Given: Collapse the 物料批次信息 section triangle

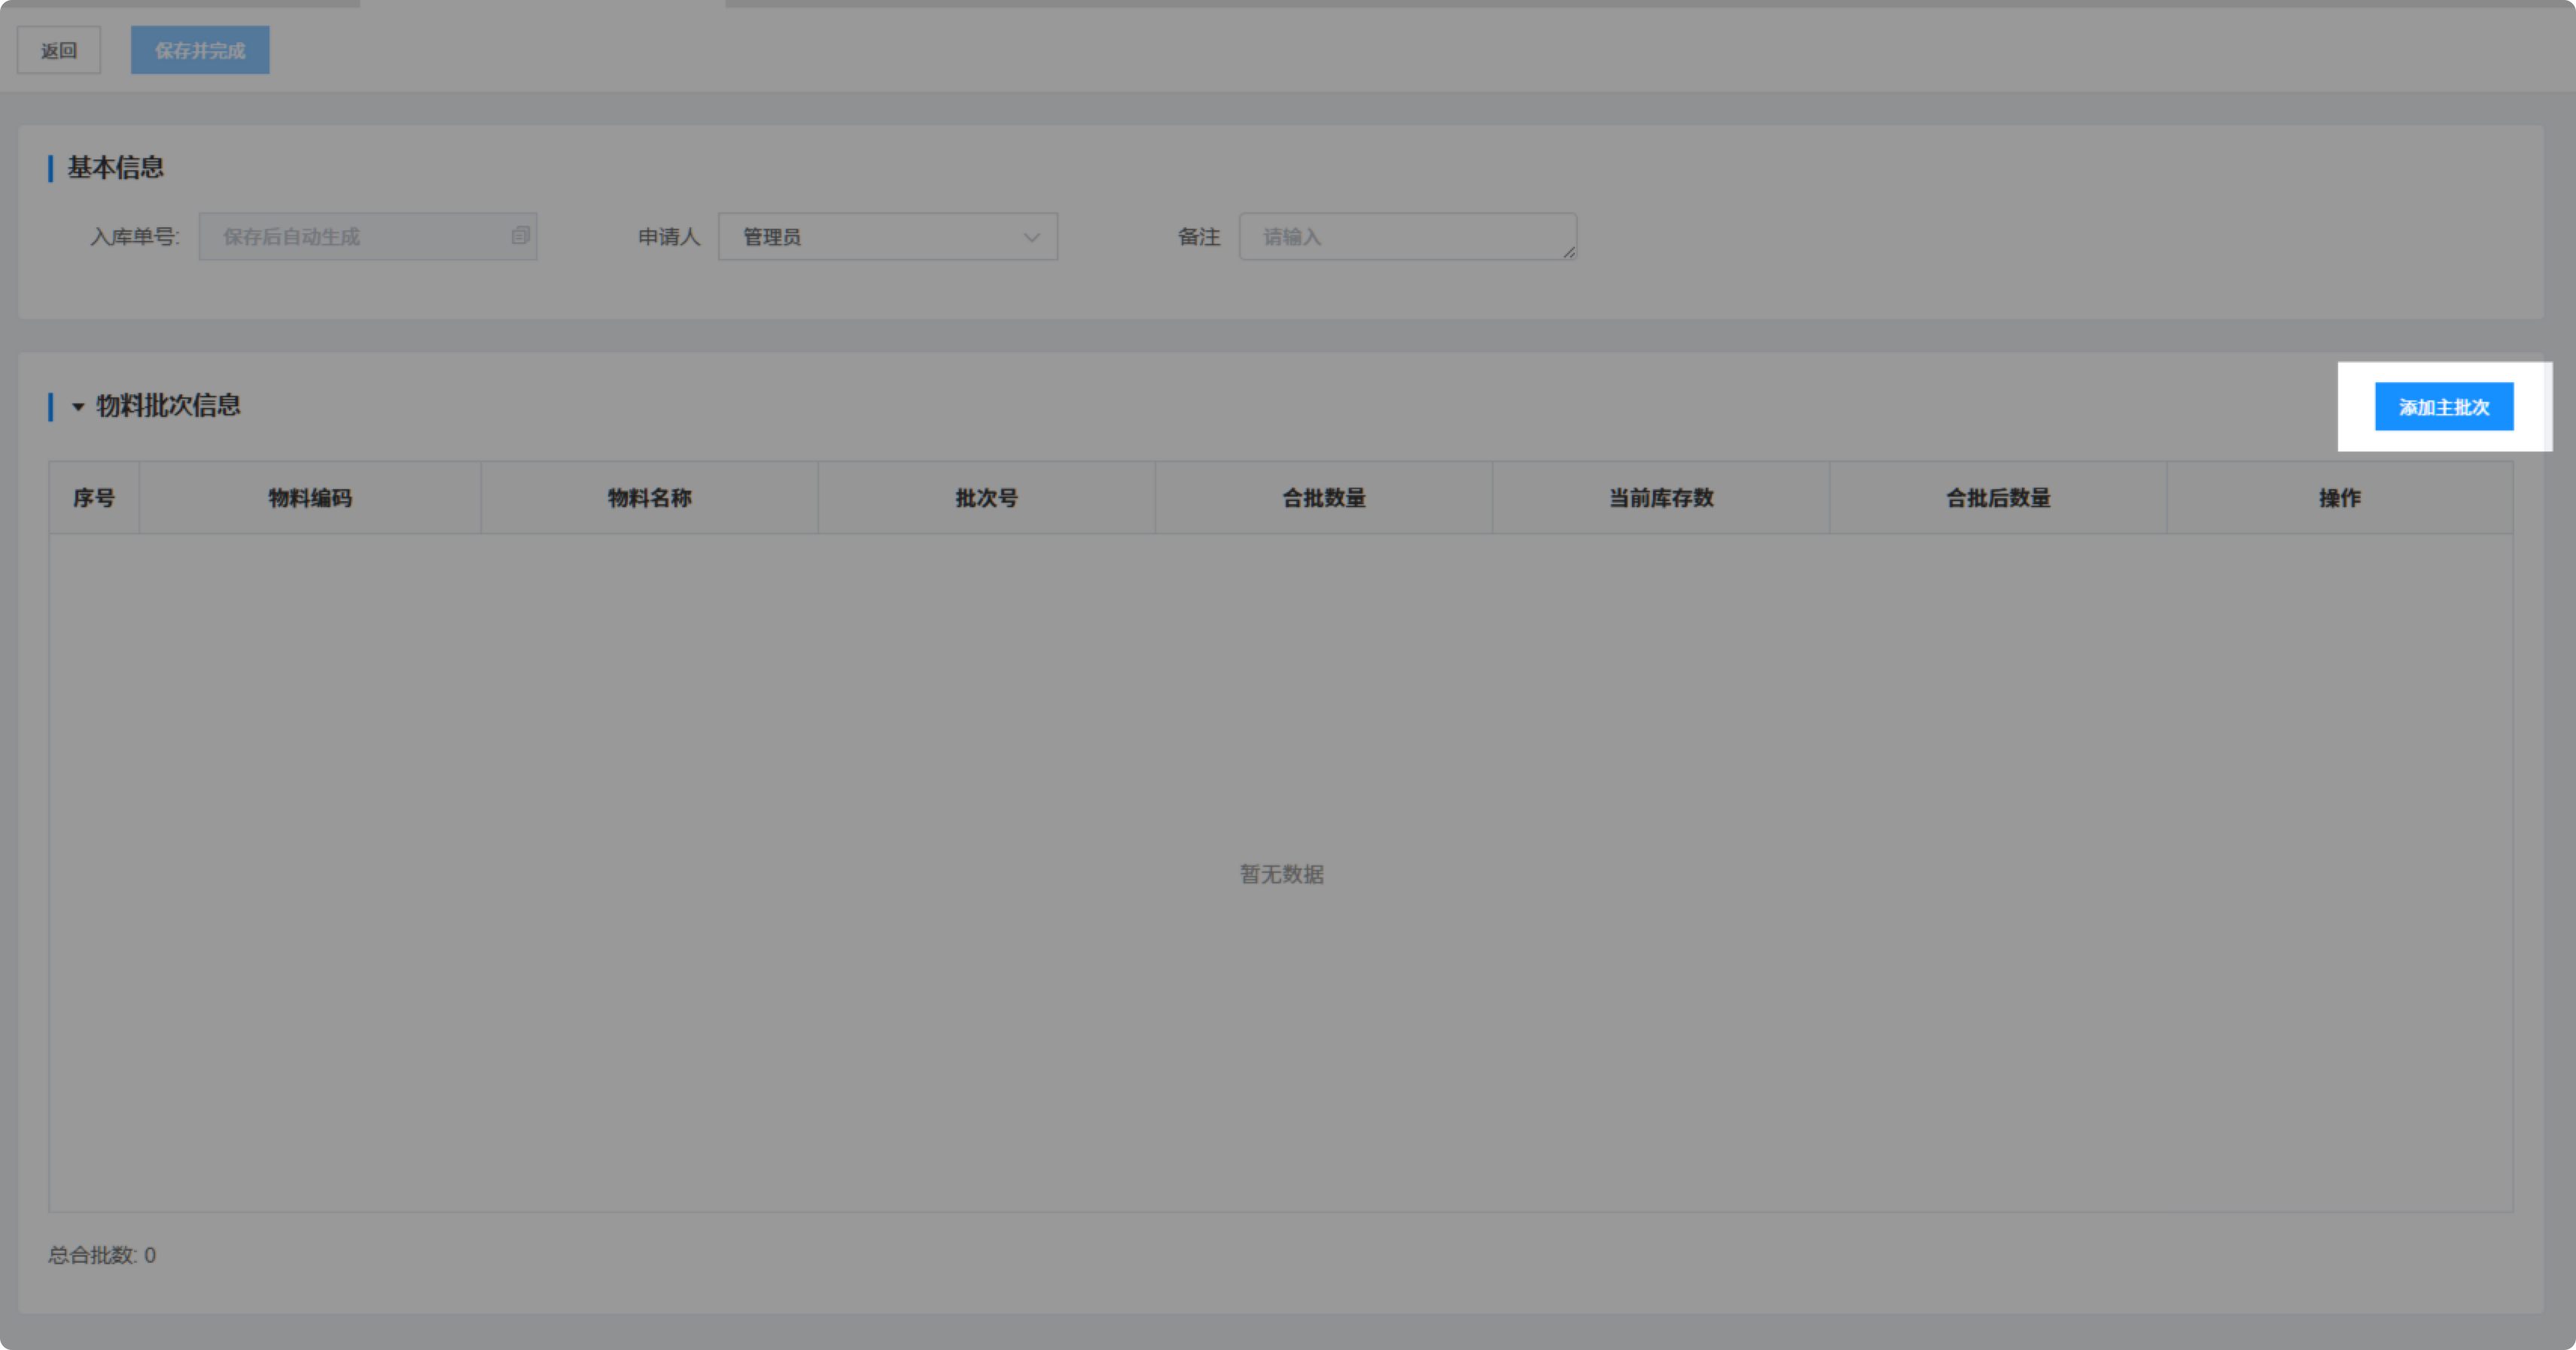Looking at the screenshot, I should pyautogui.click(x=78, y=407).
